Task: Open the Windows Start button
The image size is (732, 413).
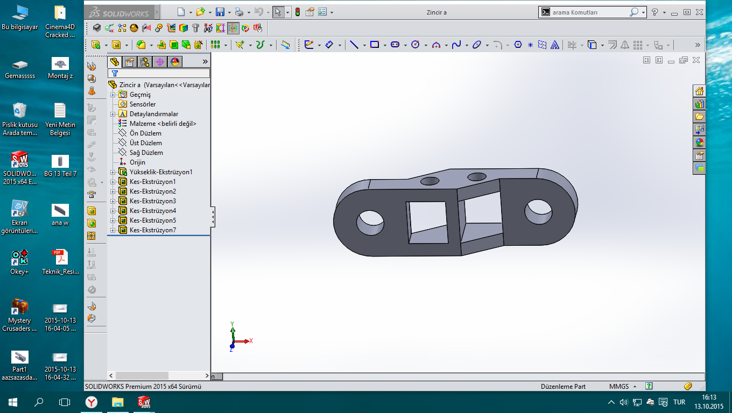Action: 13,402
